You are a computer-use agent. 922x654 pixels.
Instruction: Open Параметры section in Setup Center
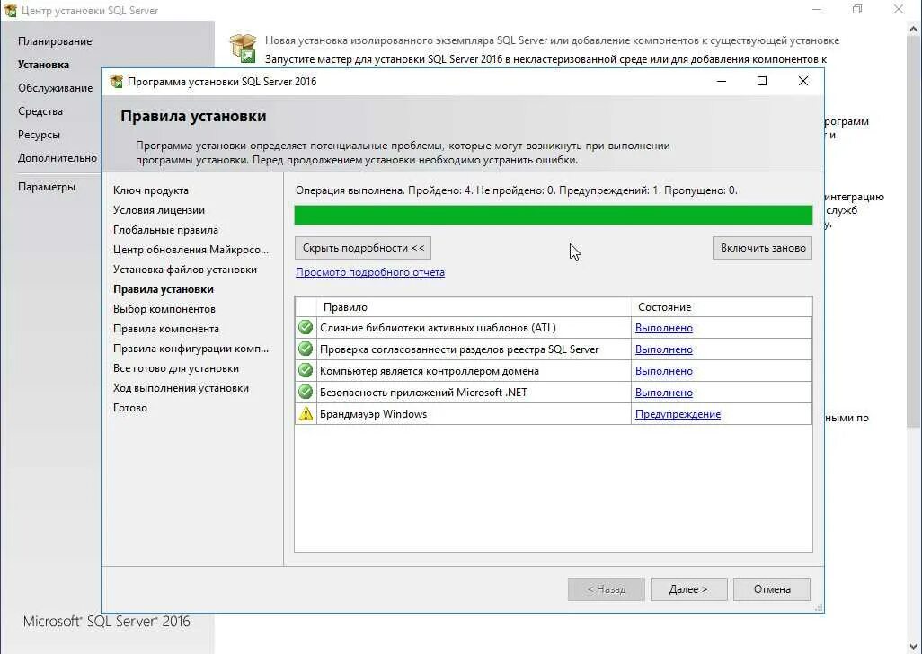(x=47, y=187)
